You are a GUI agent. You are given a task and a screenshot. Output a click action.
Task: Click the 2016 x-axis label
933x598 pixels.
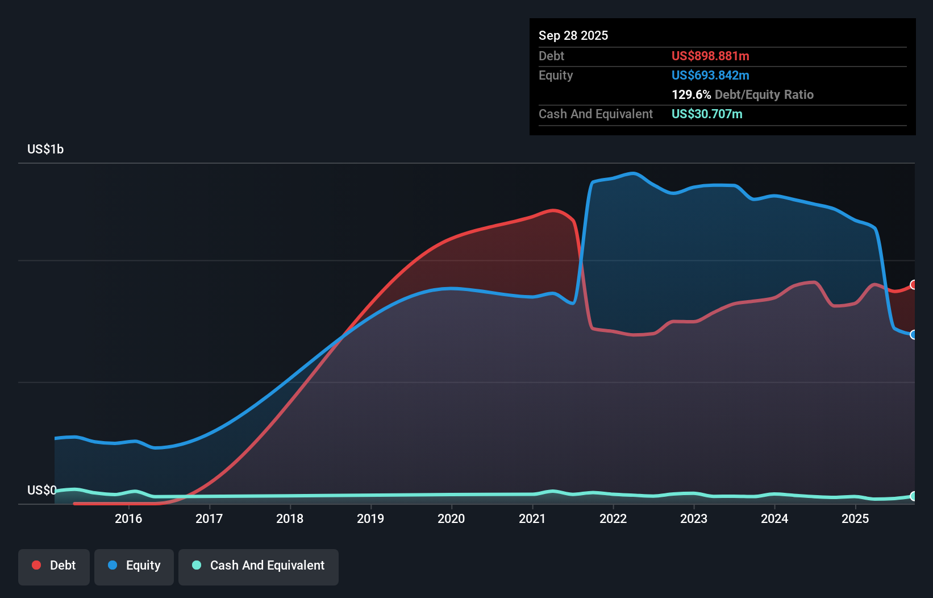(128, 518)
